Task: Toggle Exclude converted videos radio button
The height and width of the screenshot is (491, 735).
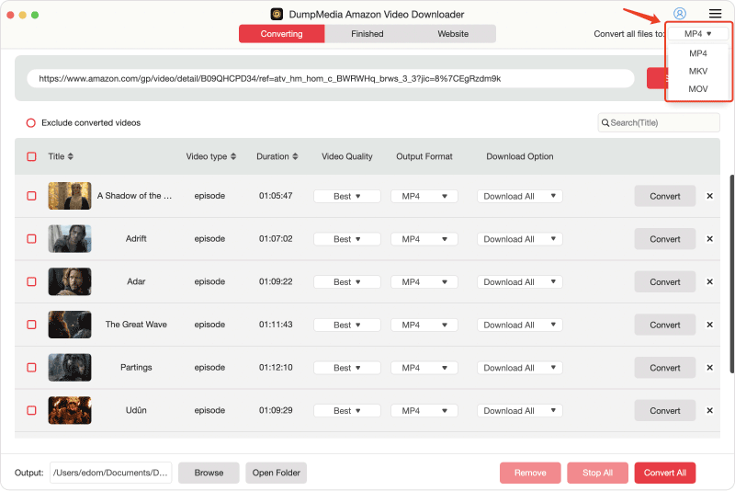Action: (x=31, y=123)
